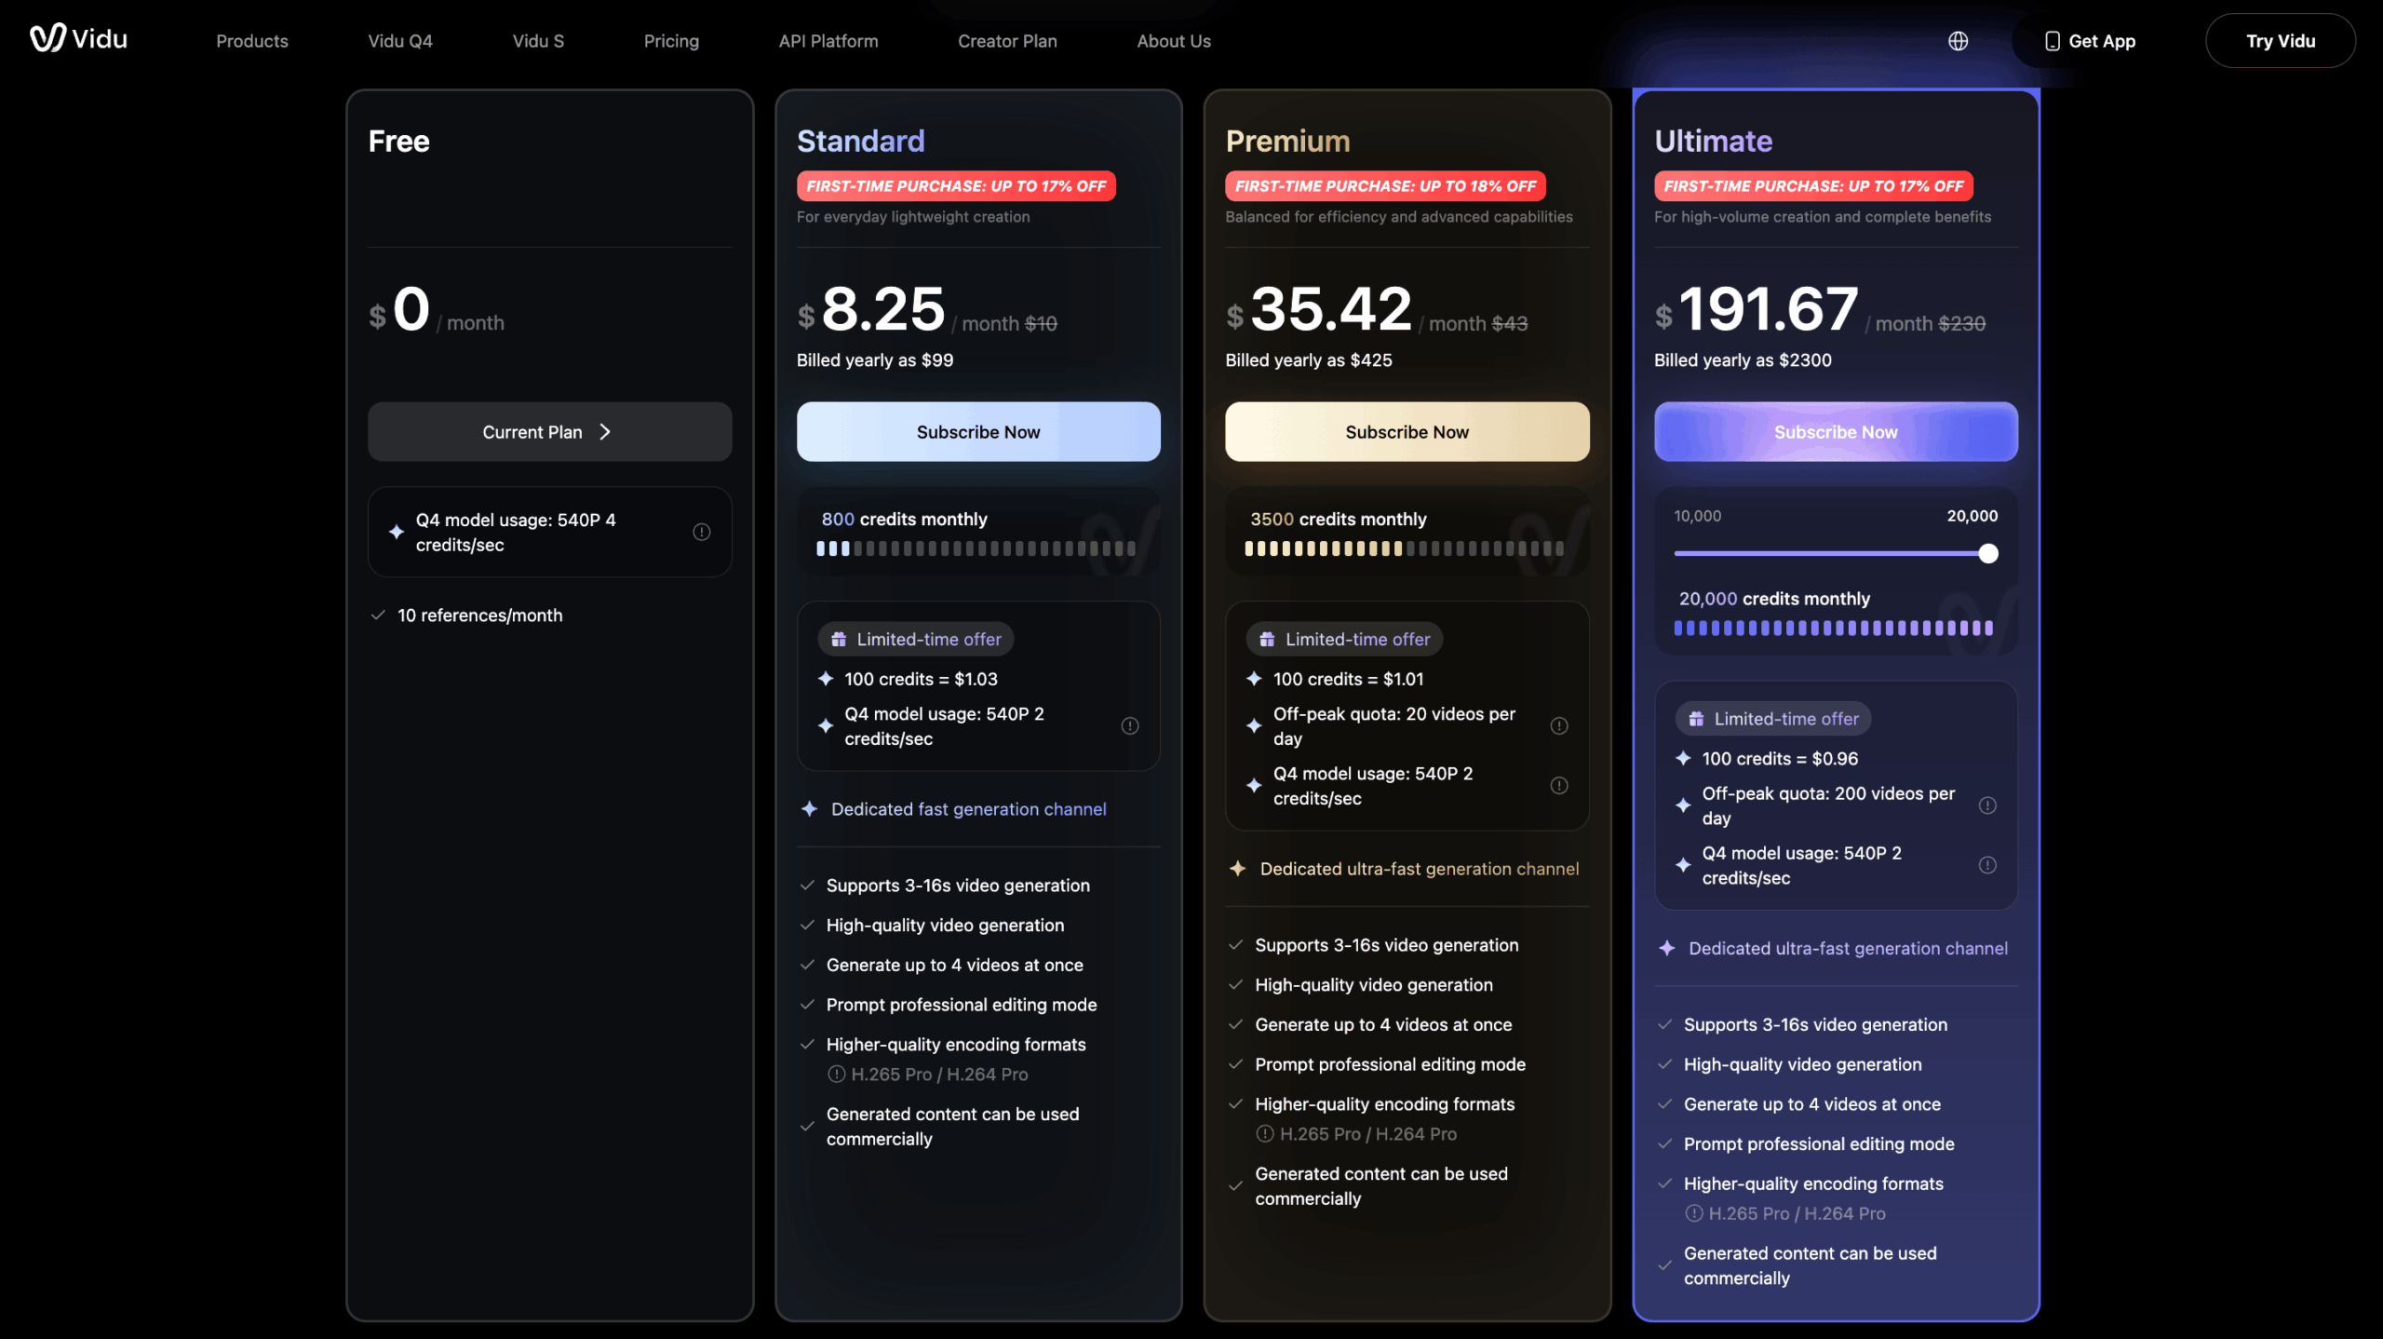Click the gift icon in Premium Limited-time offer
Viewport: 2383px width, 1339px height.
pyautogui.click(x=1267, y=640)
